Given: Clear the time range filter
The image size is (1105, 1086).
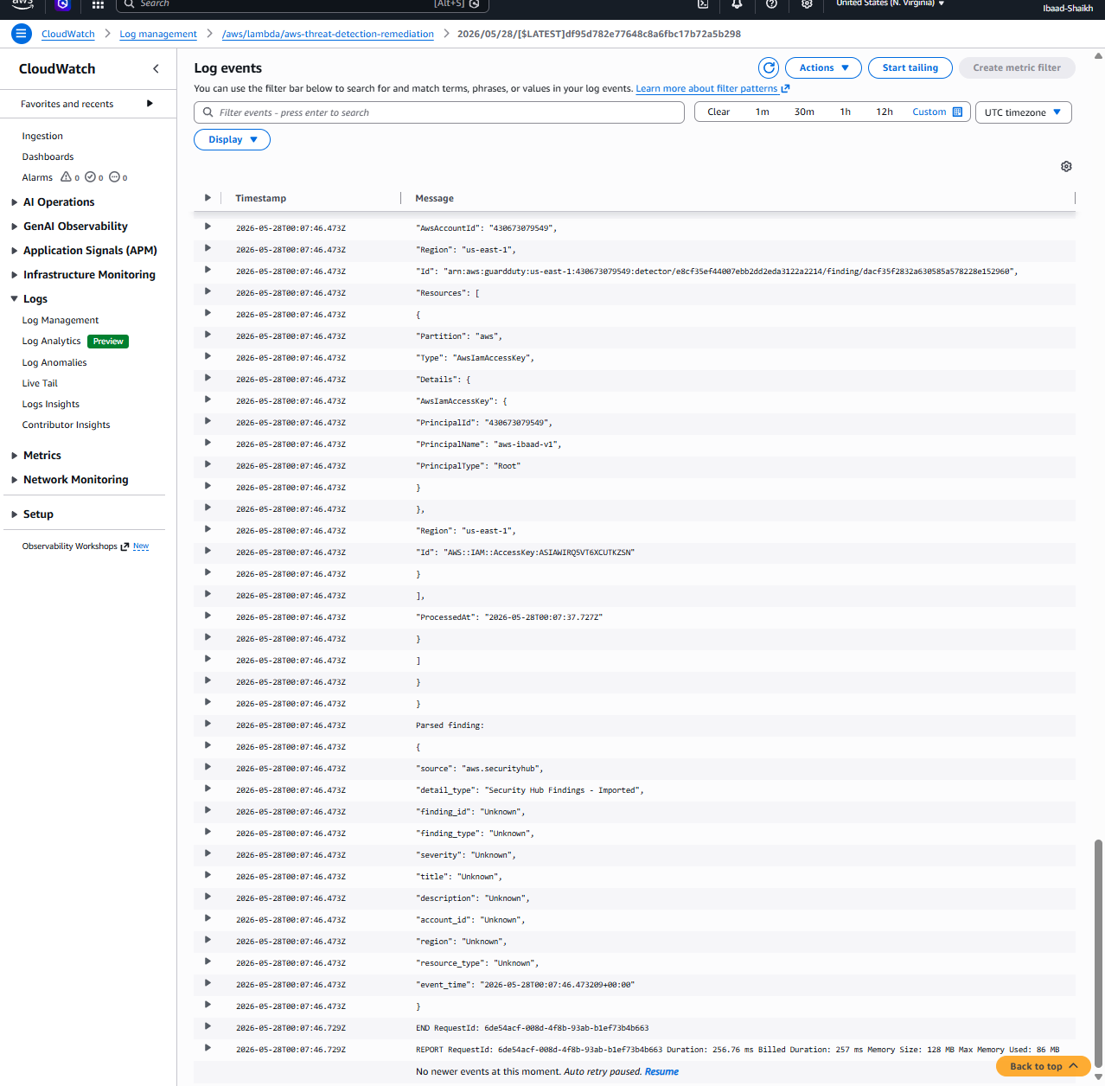Looking at the screenshot, I should coord(719,112).
